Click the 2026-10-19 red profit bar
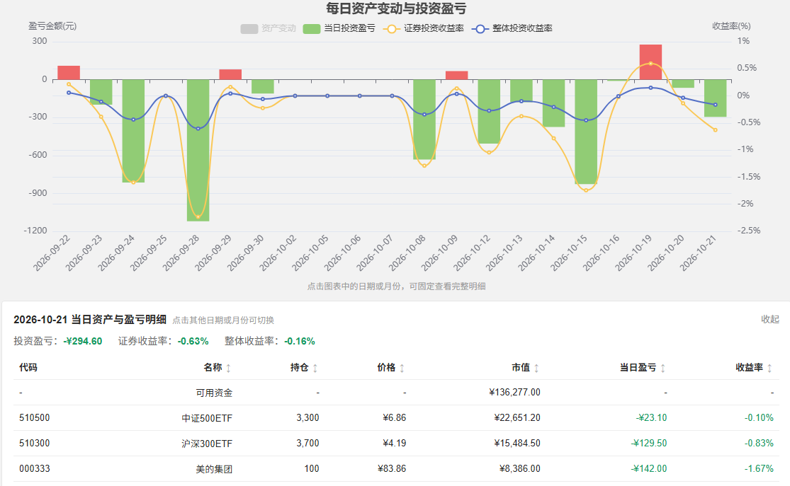790x486 pixels. coord(650,62)
